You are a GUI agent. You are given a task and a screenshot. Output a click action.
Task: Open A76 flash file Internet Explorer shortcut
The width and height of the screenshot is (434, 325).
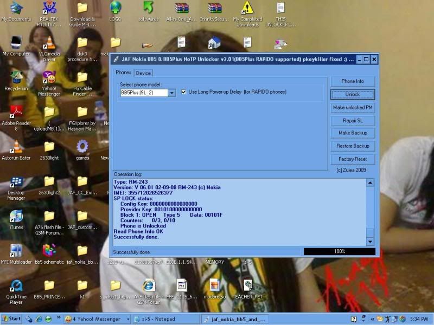[149, 292]
